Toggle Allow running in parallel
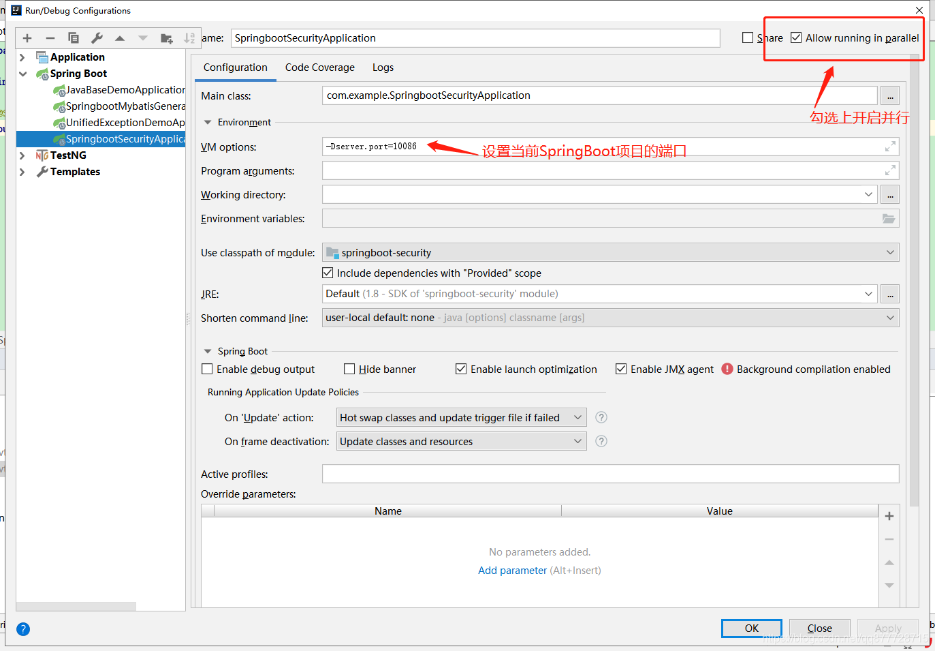935x651 pixels. [x=796, y=37]
